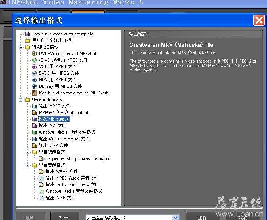The image size is (267, 220).
Task: Select XDVD 规格的 MPEG 文件 row
Action: 63,60
